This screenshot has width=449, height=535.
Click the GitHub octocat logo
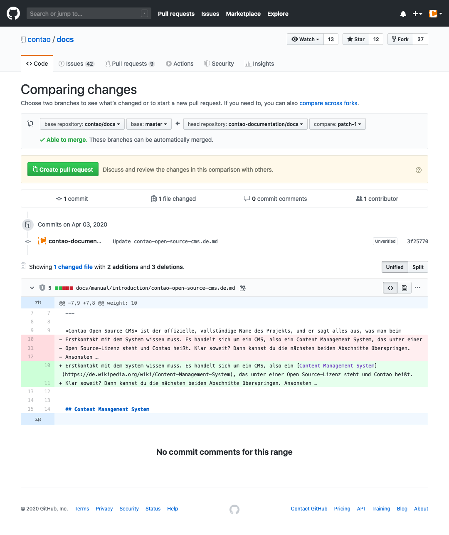pos(13,13)
